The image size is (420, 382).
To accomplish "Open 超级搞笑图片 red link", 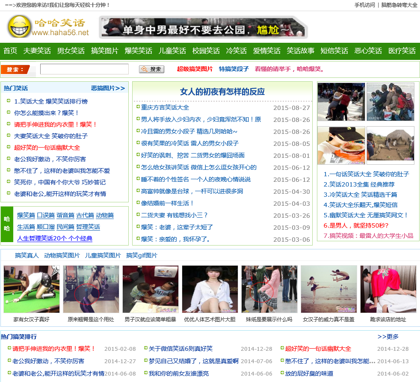I will (x=195, y=69).
